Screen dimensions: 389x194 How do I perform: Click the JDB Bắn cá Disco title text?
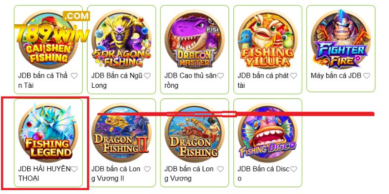point(263,174)
